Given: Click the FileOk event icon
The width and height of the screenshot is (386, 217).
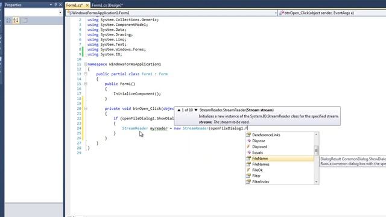Looking at the screenshot, I should [x=248, y=170].
